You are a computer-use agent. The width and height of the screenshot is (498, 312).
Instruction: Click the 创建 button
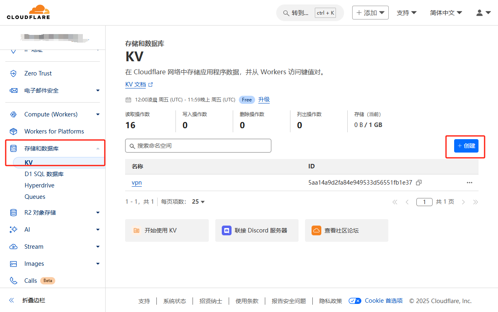[466, 146]
